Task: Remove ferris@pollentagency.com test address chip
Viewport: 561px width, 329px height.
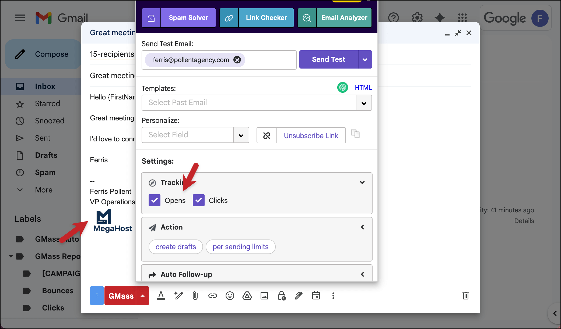Action: [237, 60]
